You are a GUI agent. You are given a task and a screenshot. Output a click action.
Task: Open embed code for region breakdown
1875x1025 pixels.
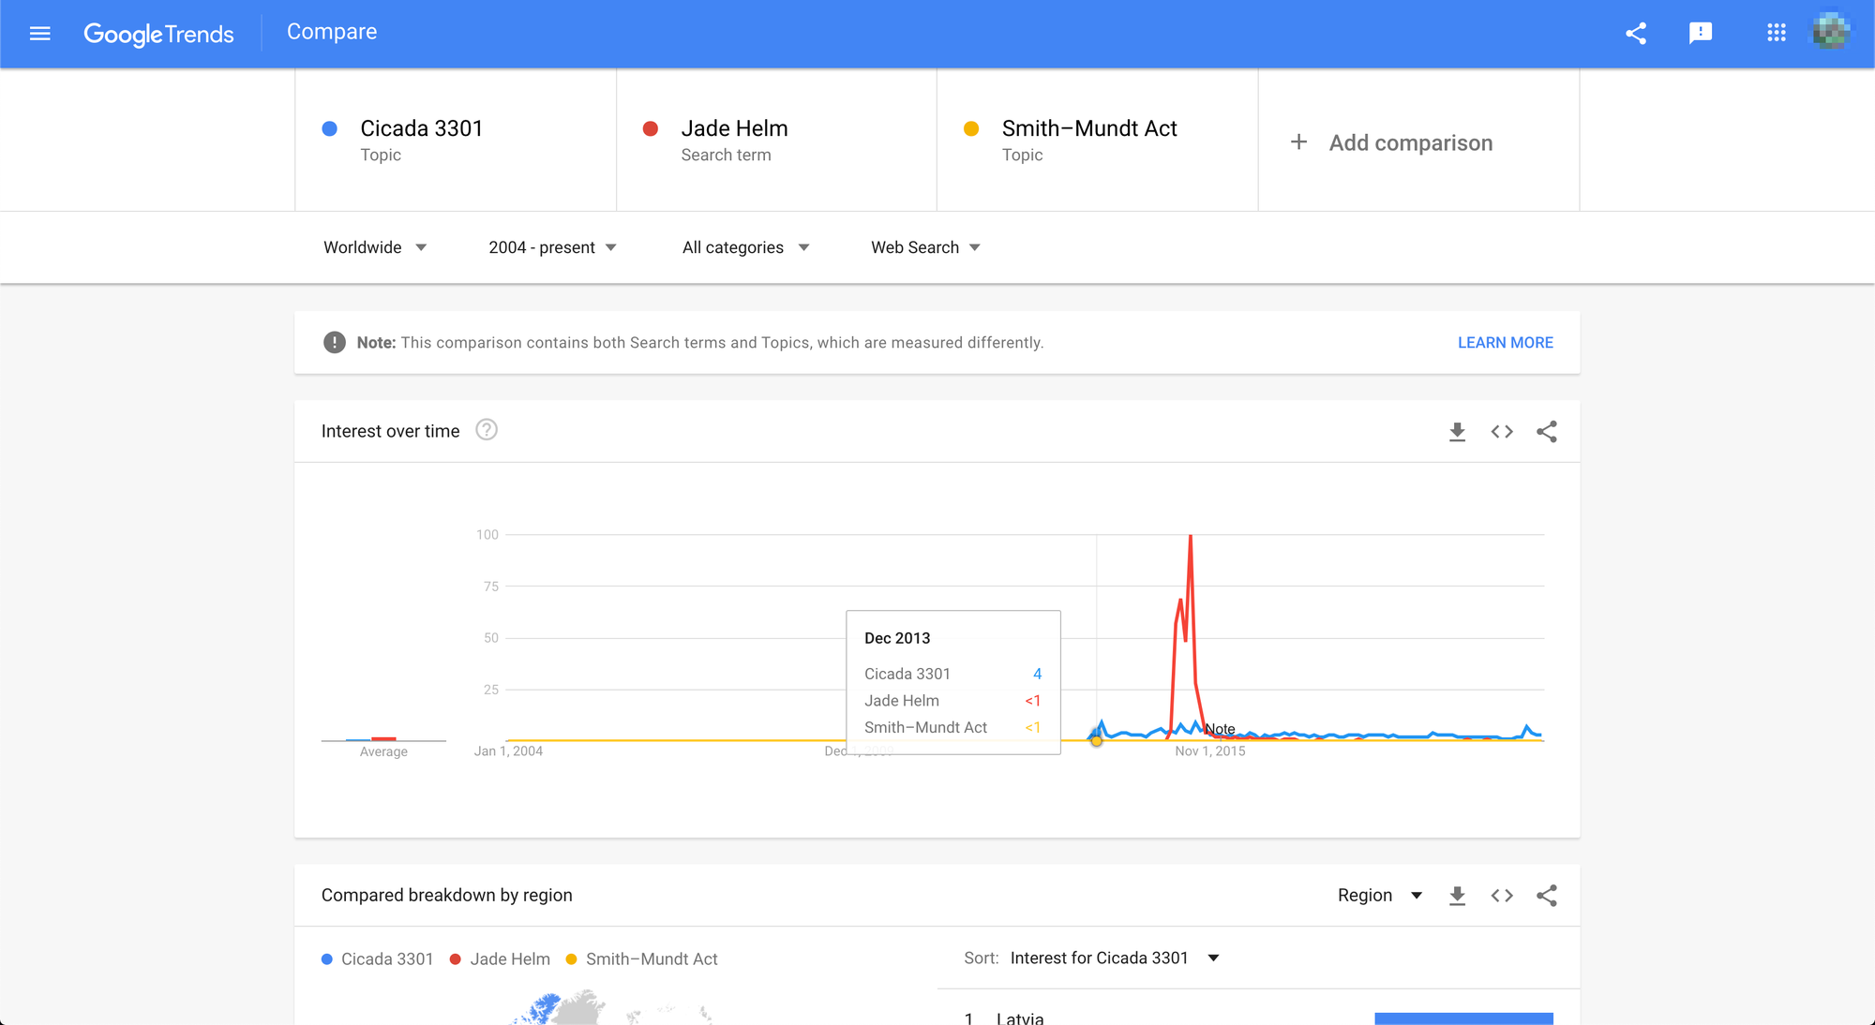(x=1502, y=896)
